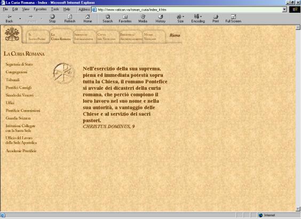Open the Congregazioni link
301x219 pixels.
17,72
